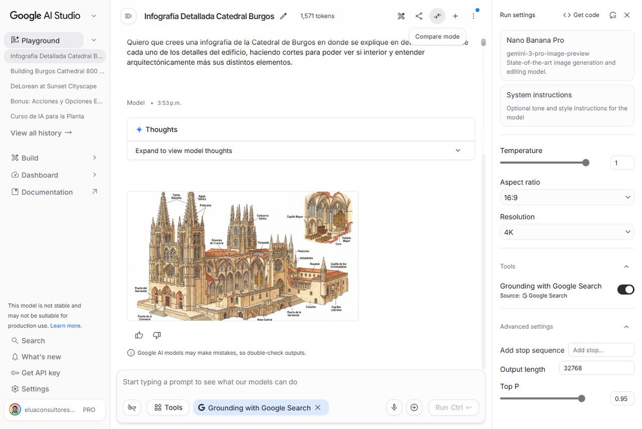642x429 pixels.
Task: Collapse the Tools section in settings
Action: click(x=626, y=266)
